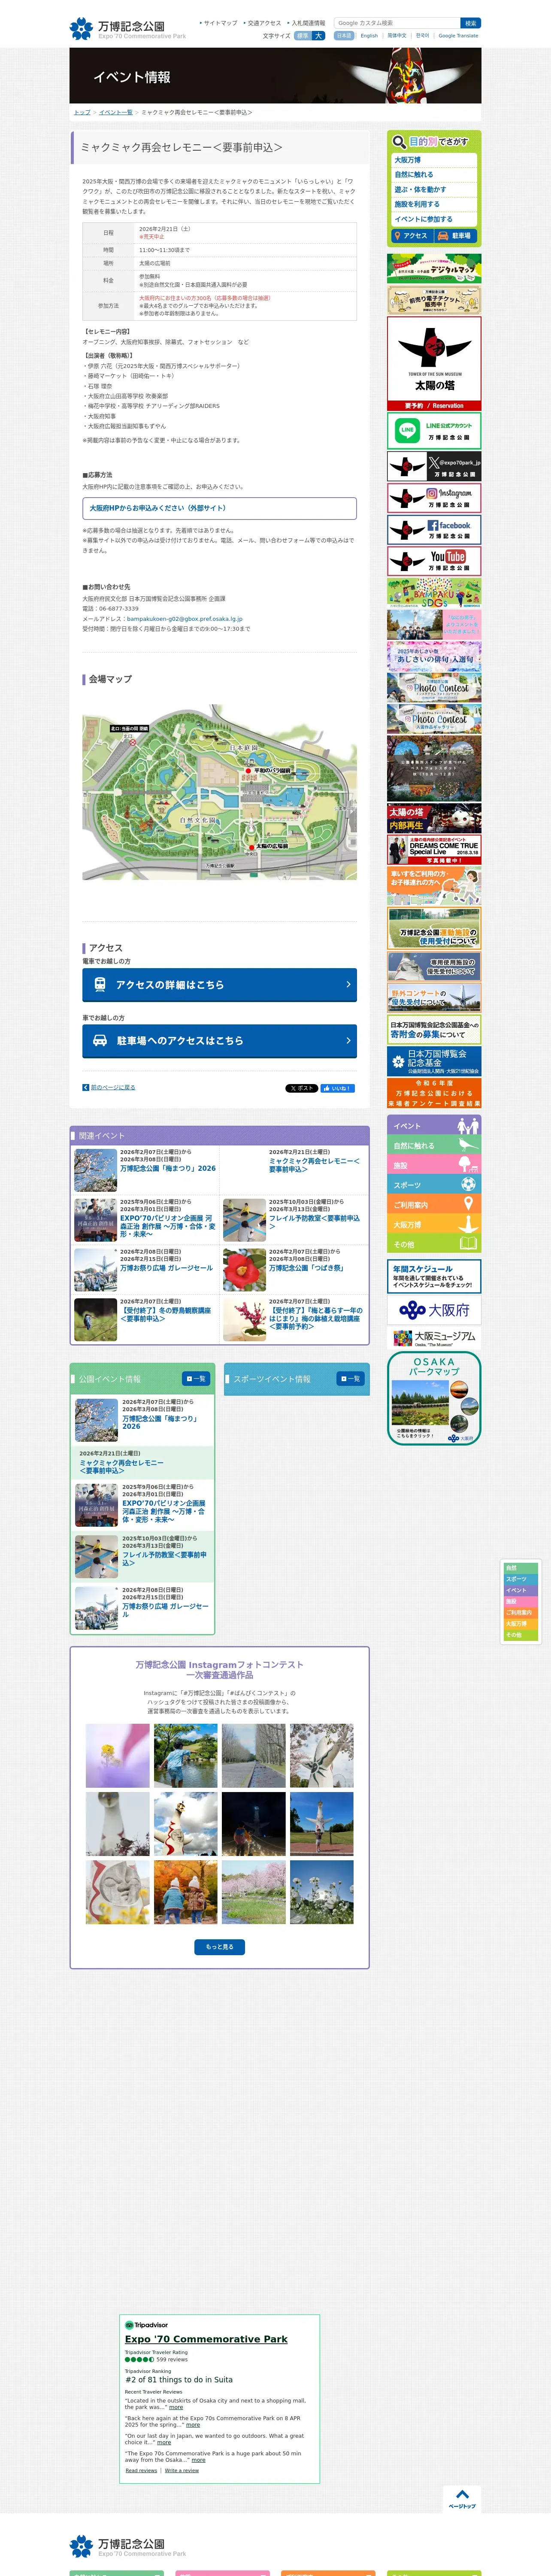Viewport: 551px width, 2576px height.
Task: Click the Google カスタム検索 input field
Action: (x=397, y=23)
